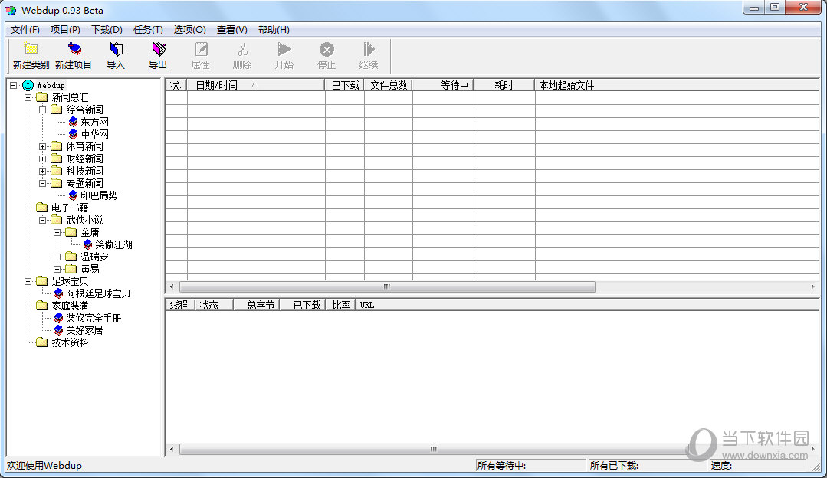Viewport: 827px width, 478px height.
Task: Open the 任务(T) menu
Action: coord(148,30)
